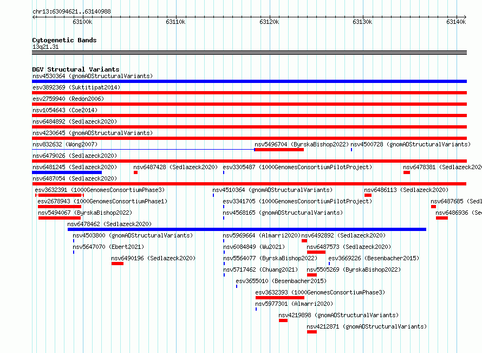Viewport: 482px width, 353px height.
Task: Select the nsv4230645 gnomADStructuralVariants label
Action: (93, 133)
